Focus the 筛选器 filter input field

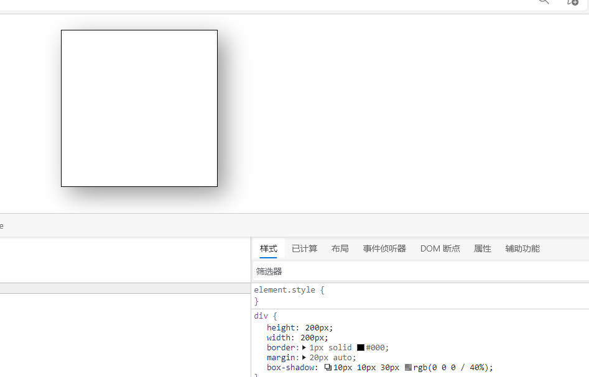(x=420, y=271)
